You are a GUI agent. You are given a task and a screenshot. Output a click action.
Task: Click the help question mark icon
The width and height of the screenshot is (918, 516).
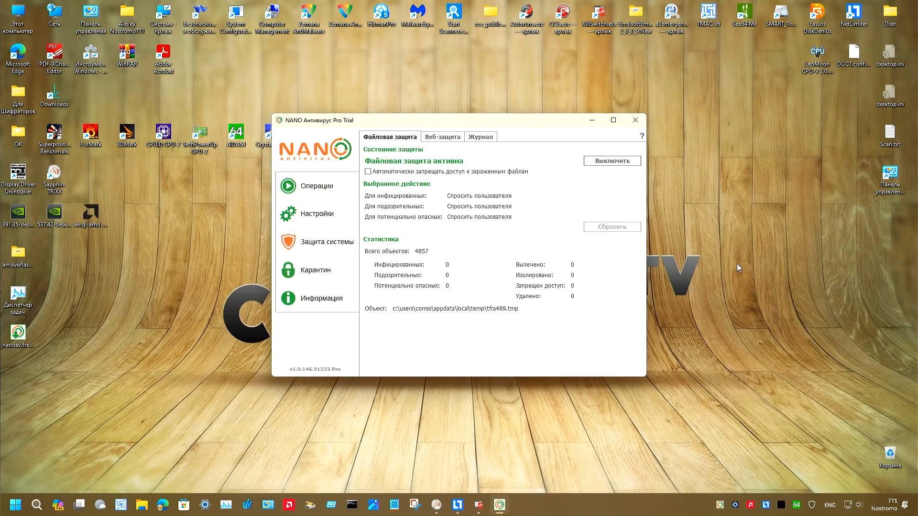[x=642, y=136]
